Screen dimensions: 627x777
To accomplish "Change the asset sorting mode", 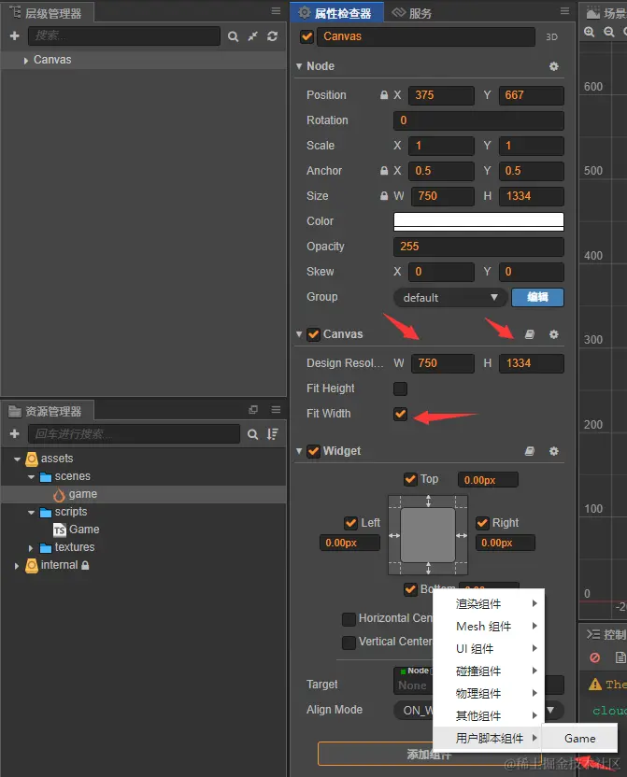I will click(x=273, y=434).
